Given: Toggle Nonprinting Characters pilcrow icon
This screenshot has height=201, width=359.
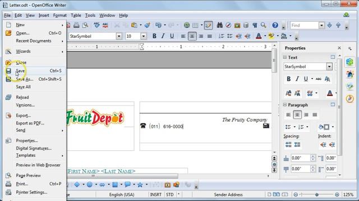Looking at the screenshot, I should click(255, 25).
